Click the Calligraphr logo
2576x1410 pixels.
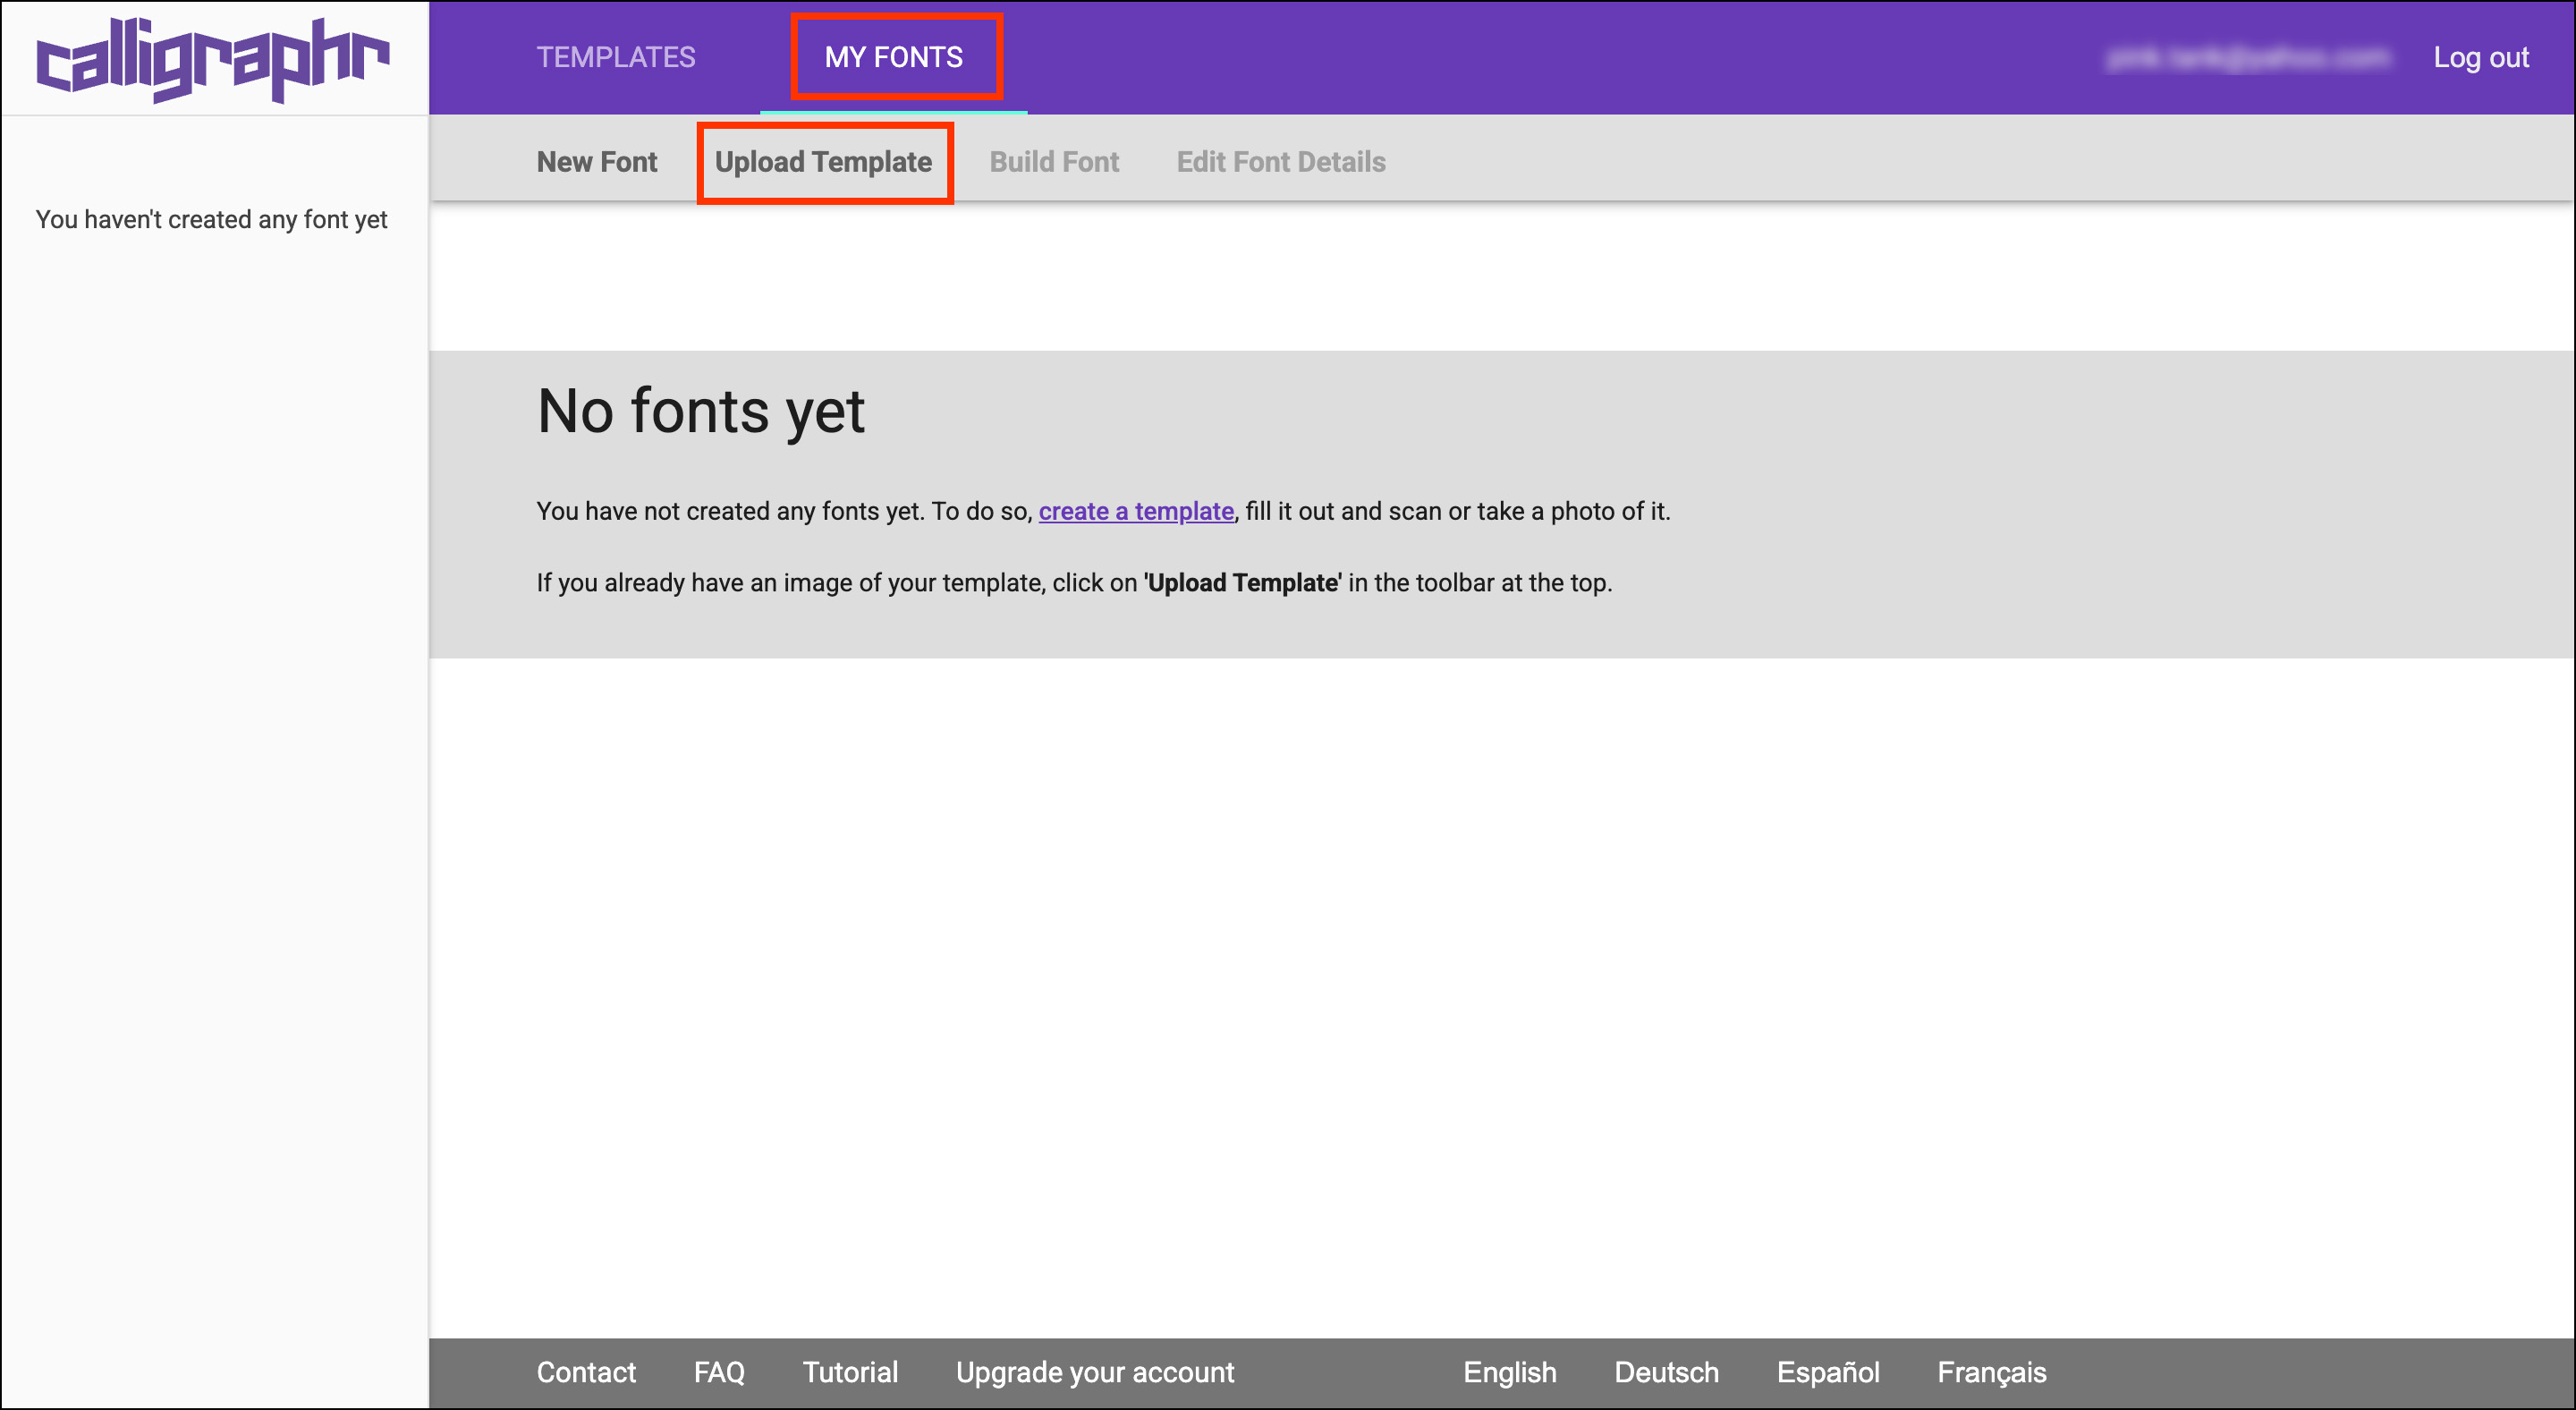click(x=213, y=58)
